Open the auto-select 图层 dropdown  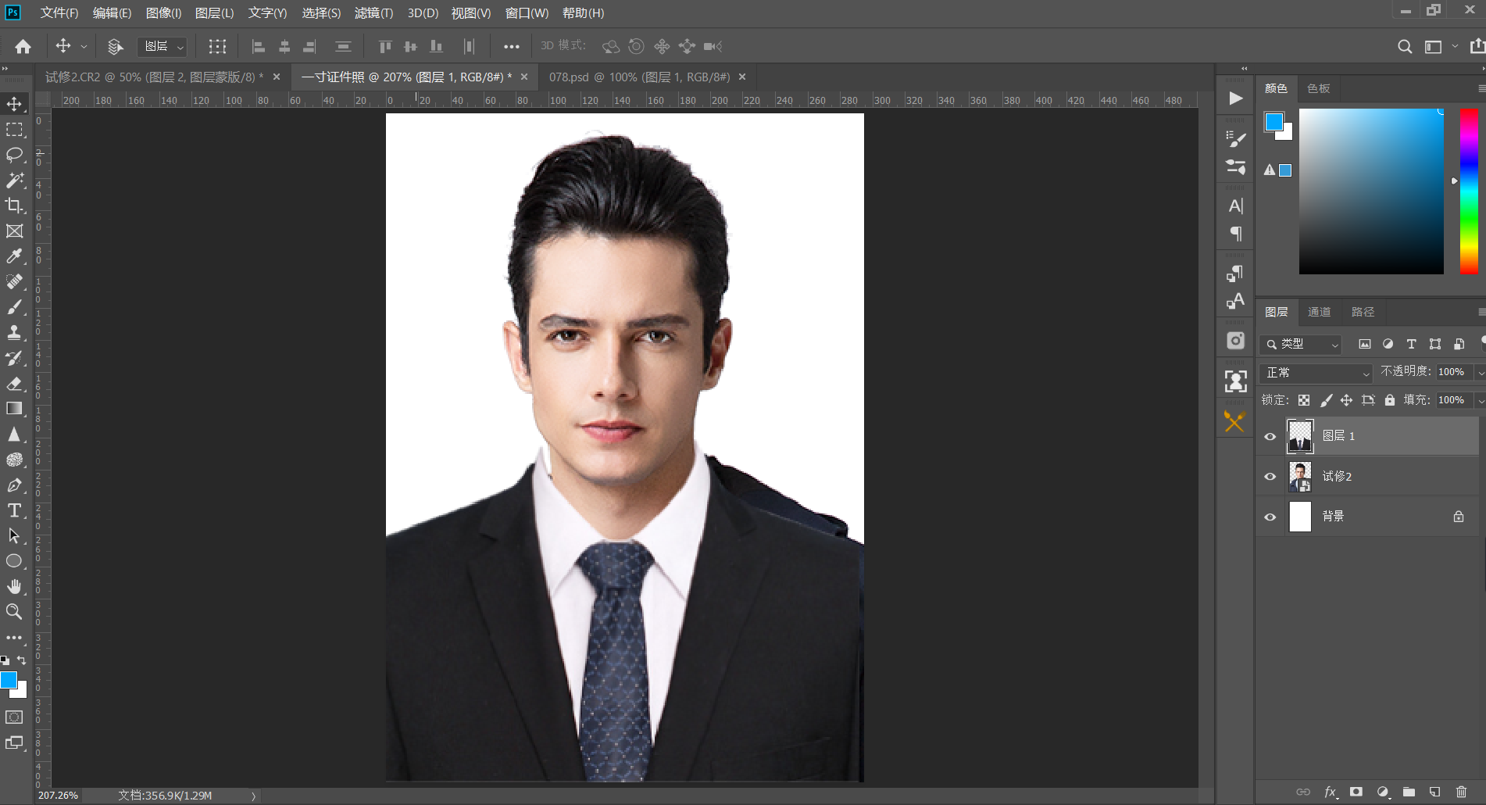[163, 46]
